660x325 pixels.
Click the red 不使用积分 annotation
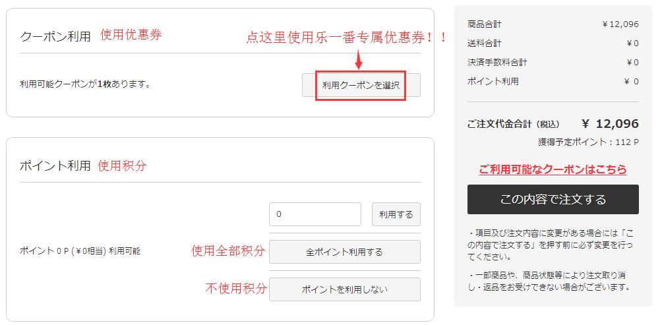coord(236,288)
